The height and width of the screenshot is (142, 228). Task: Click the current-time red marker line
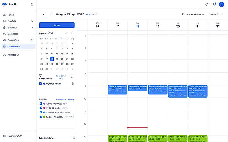coord(137,128)
